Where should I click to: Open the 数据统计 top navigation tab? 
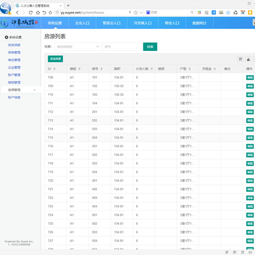(199, 23)
